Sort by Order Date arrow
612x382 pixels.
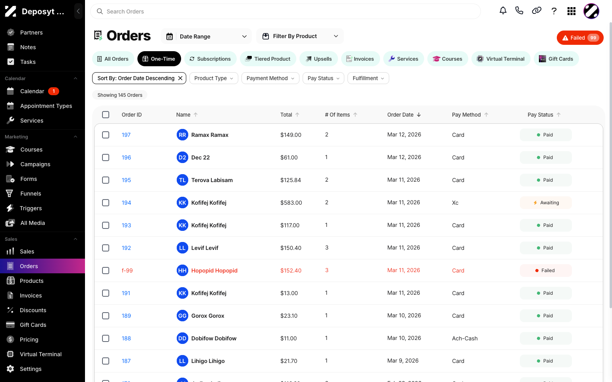(x=419, y=115)
